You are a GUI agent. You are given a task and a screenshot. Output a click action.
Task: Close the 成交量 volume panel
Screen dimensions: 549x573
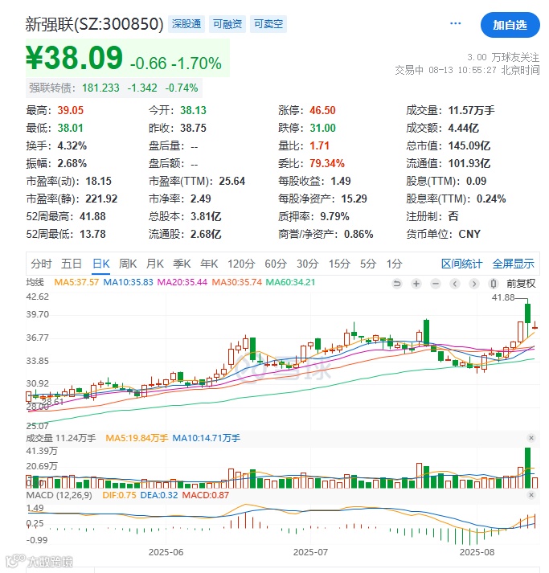pyautogui.click(x=531, y=438)
